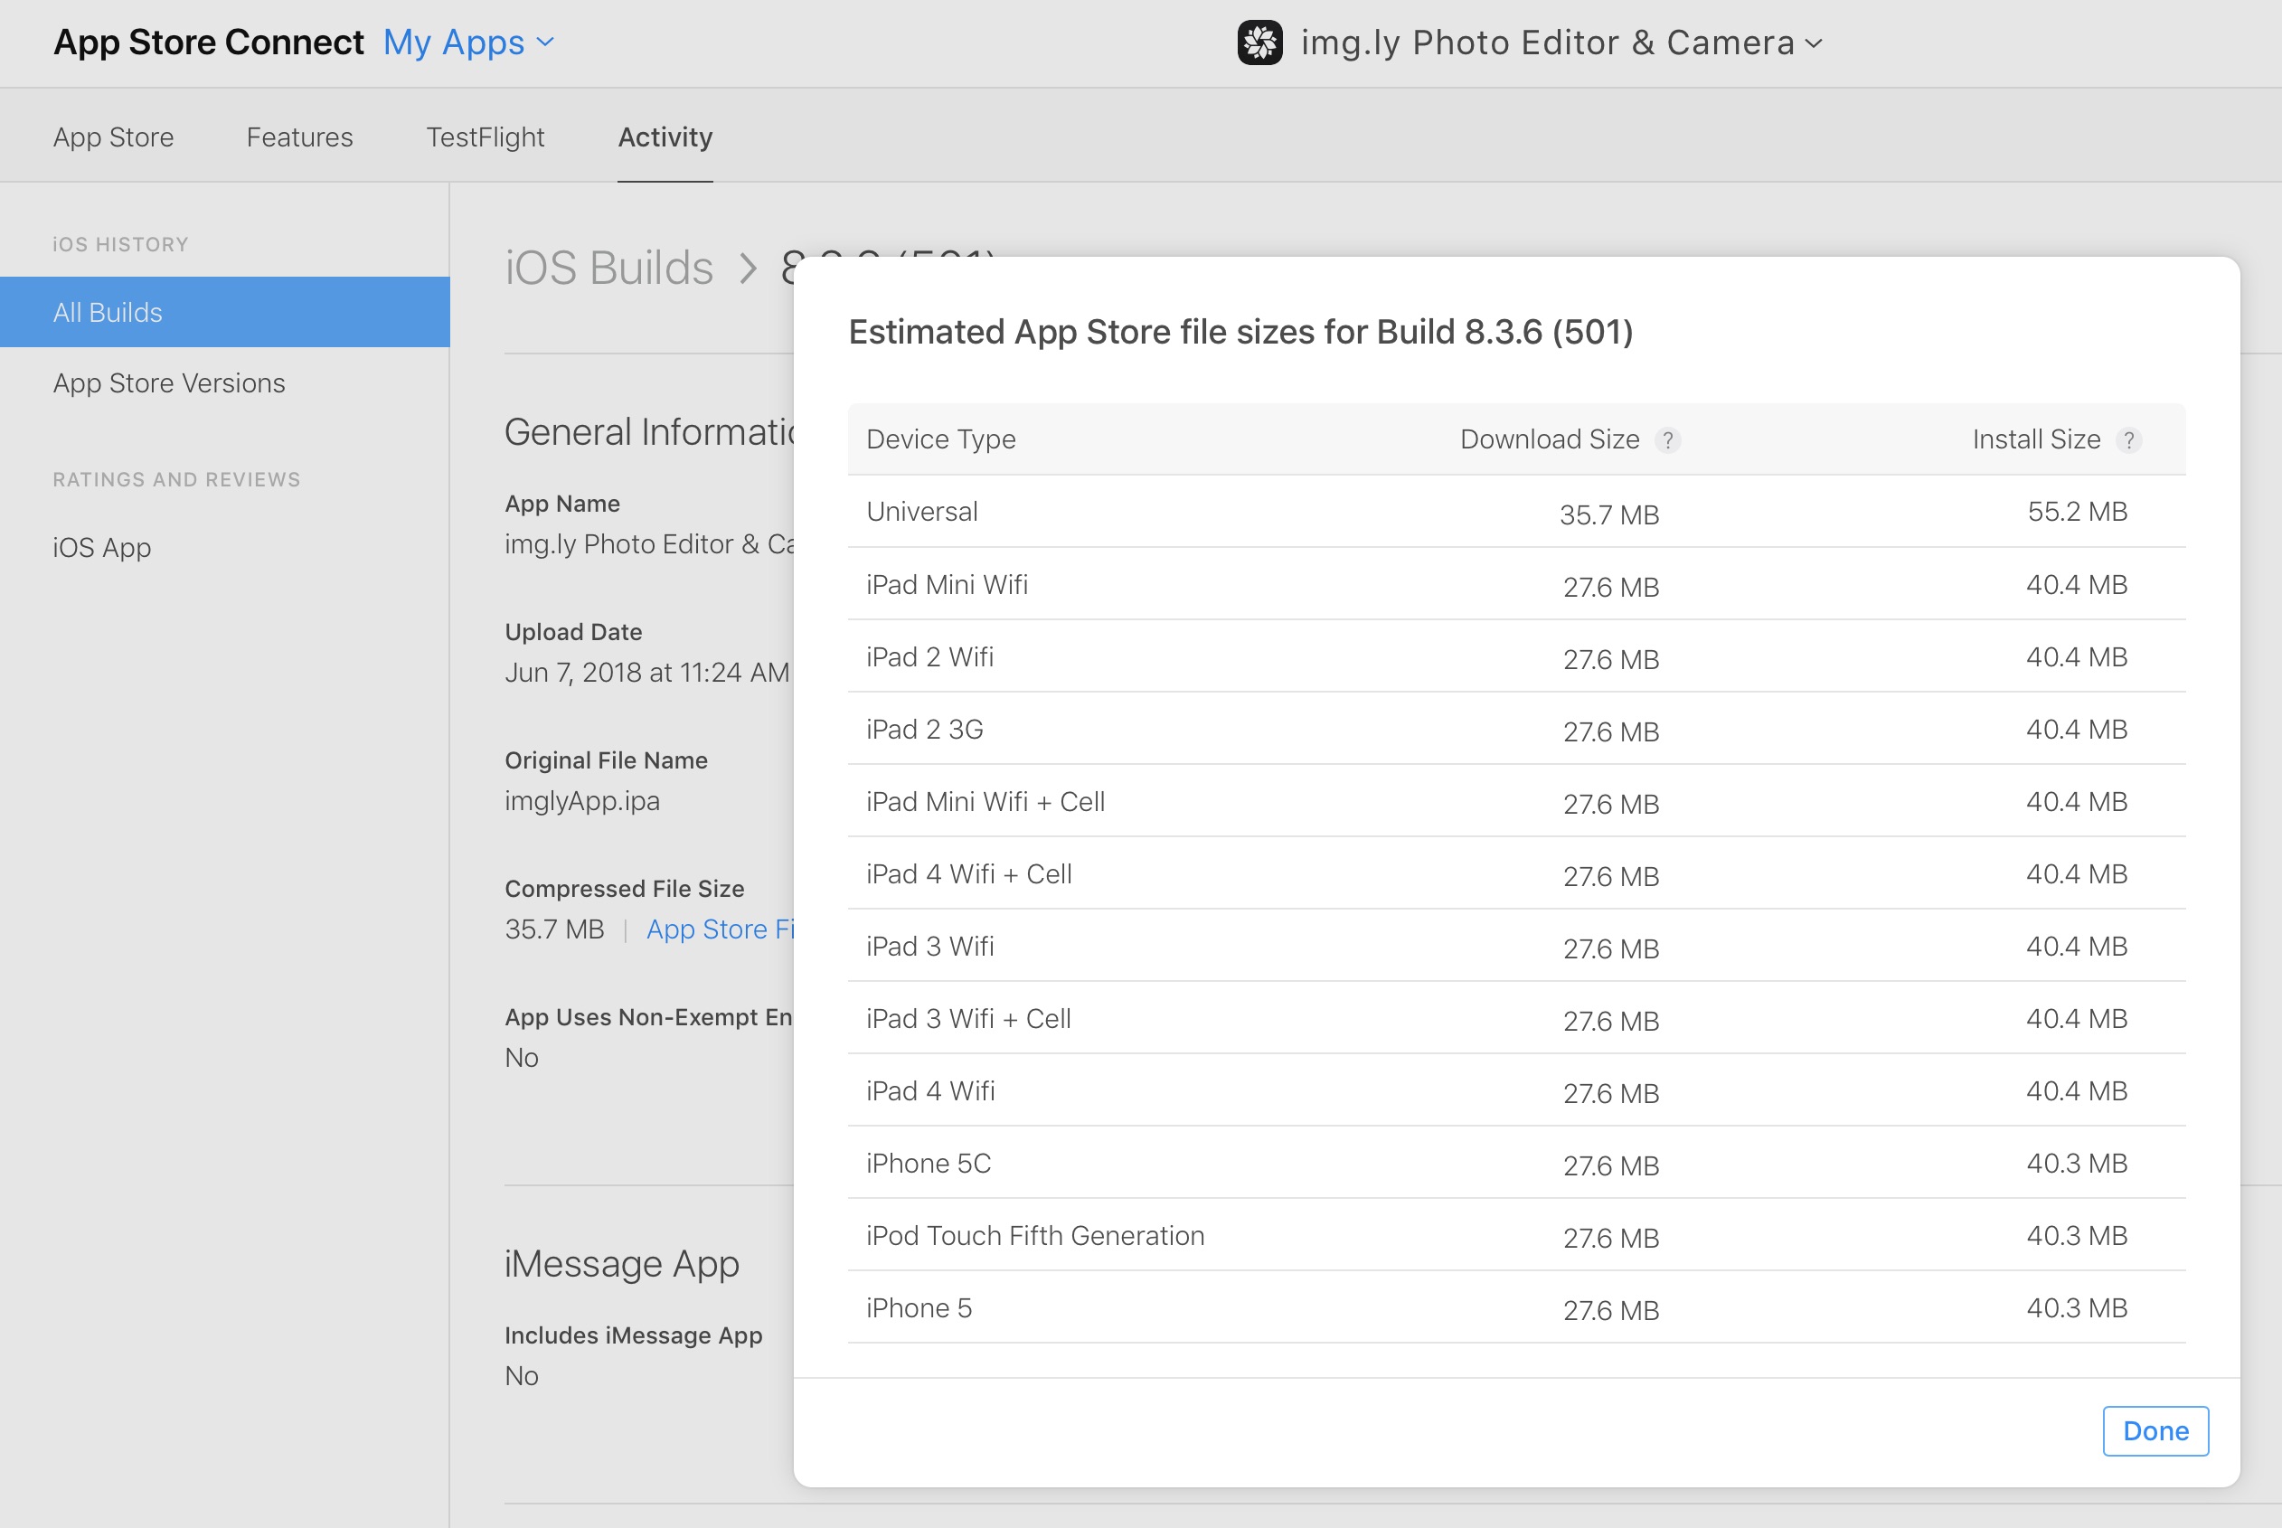Click the img.ly app icon in header
This screenshot has width=2282, height=1528.
click(x=1259, y=42)
